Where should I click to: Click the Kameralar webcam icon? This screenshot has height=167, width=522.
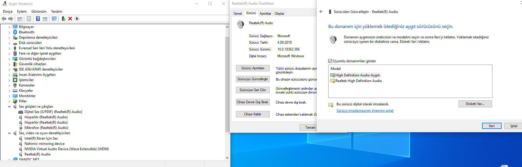15,85
